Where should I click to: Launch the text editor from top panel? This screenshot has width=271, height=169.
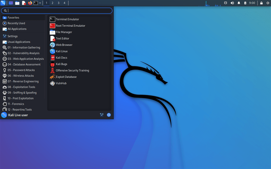(x=24, y=3)
